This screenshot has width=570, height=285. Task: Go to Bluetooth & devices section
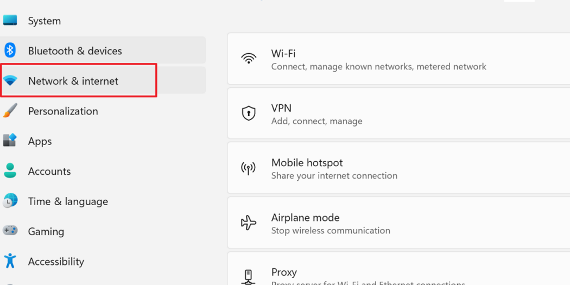point(75,50)
